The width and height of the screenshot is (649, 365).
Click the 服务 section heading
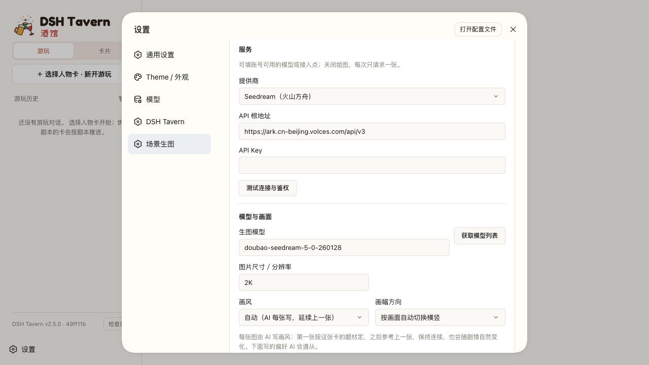click(245, 49)
